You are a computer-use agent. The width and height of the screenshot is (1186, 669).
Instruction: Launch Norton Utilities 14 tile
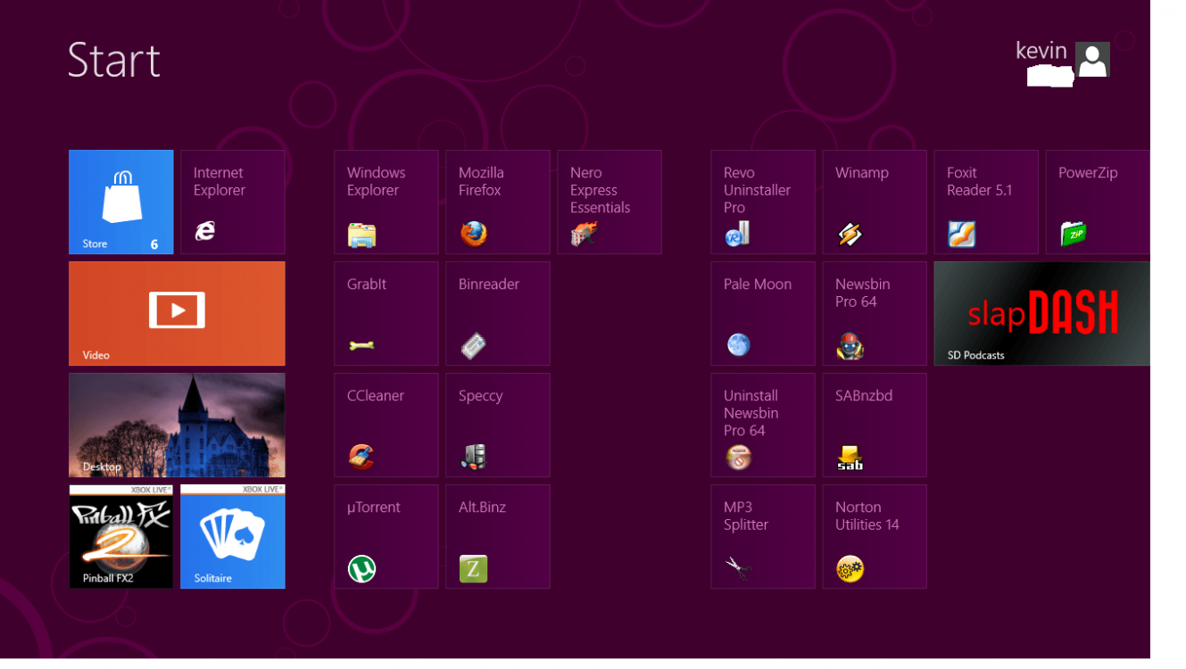pyautogui.click(x=874, y=536)
